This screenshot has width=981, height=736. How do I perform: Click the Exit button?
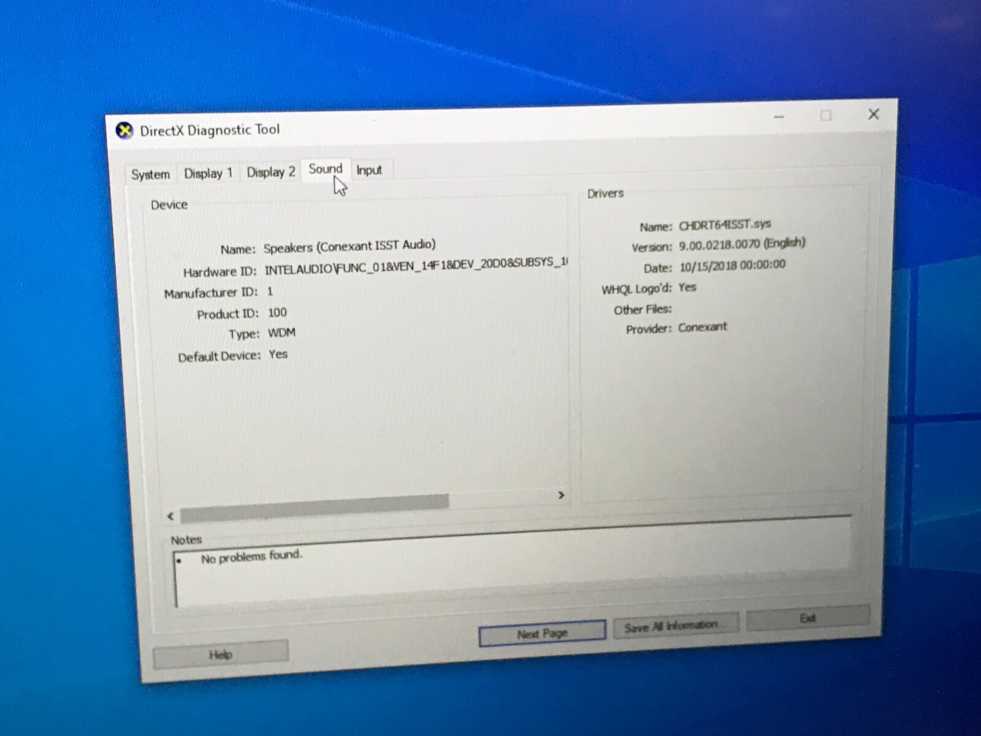807,618
